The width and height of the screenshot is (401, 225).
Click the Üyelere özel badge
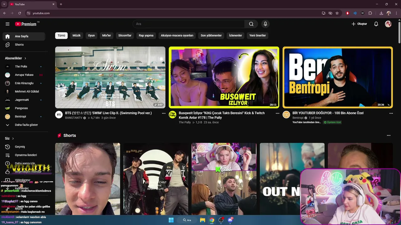tap(332, 122)
